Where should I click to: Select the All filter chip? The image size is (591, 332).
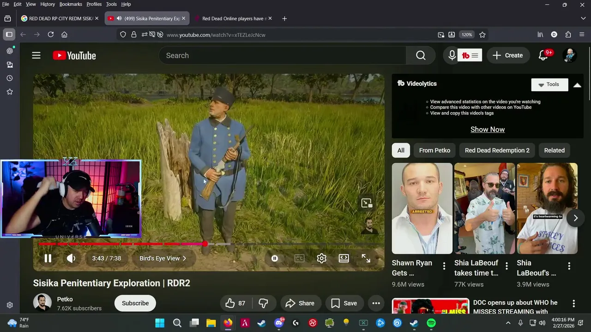401,150
